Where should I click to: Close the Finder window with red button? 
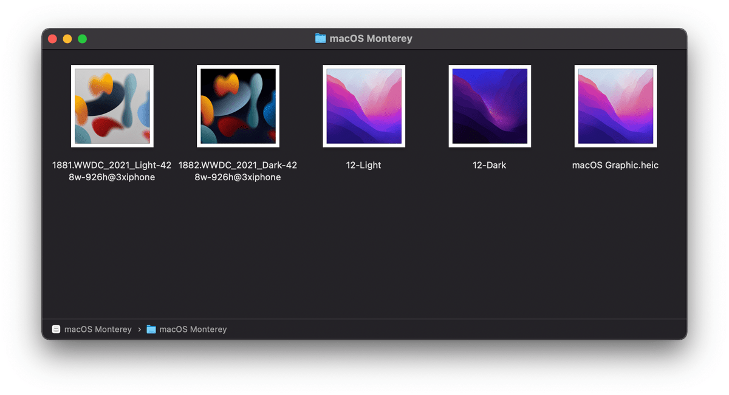point(52,39)
